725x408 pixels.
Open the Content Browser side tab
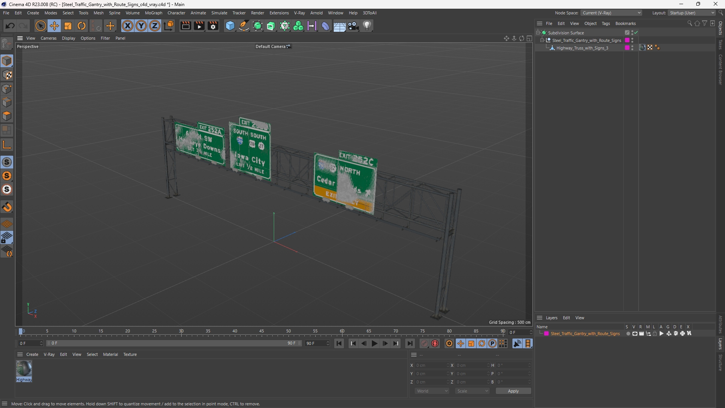[x=720, y=70]
